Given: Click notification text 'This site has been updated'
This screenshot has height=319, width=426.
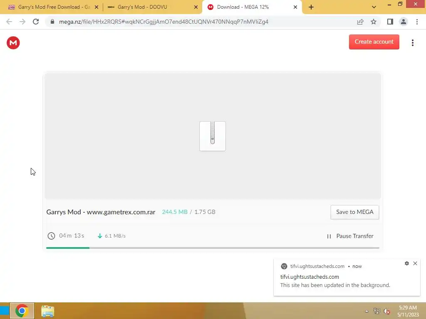Looking at the screenshot, I should click(335, 285).
